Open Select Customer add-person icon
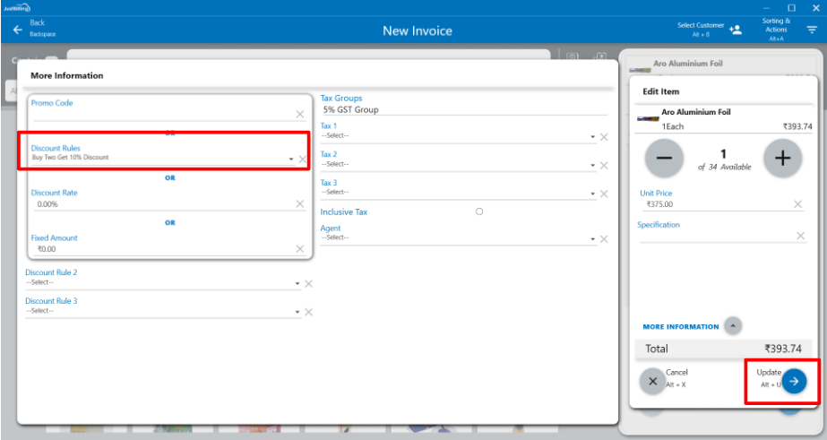The image size is (827, 440). [736, 30]
